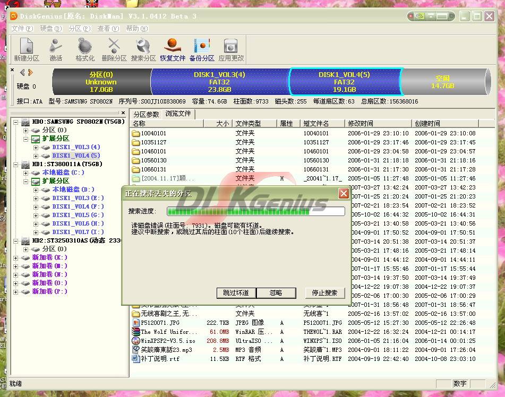505x397 pixels.
Task: Click the 补丁说明.rtf document icon
Action: pos(135,359)
